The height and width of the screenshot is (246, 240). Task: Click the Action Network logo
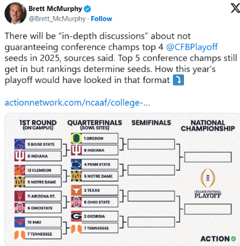[218, 239]
